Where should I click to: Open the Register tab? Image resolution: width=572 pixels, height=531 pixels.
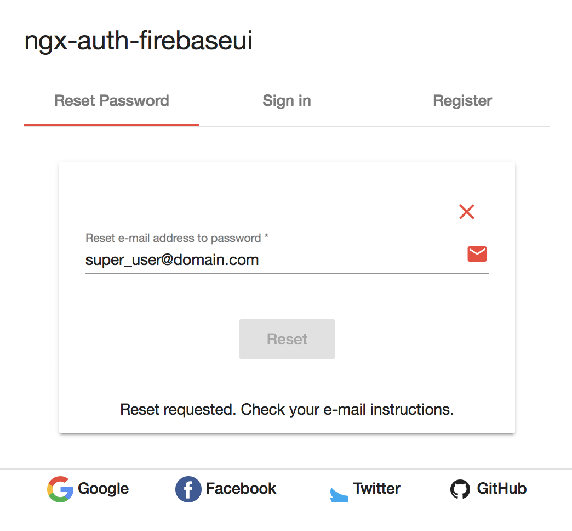click(x=462, y=100)
